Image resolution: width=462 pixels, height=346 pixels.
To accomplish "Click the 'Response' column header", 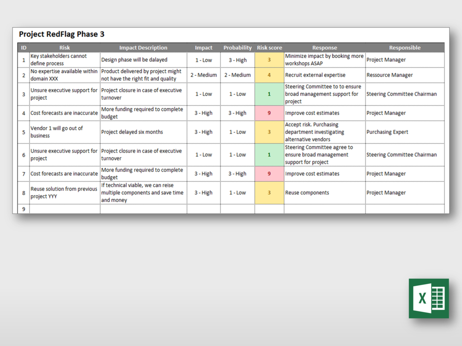I will [x=325, y=48].
